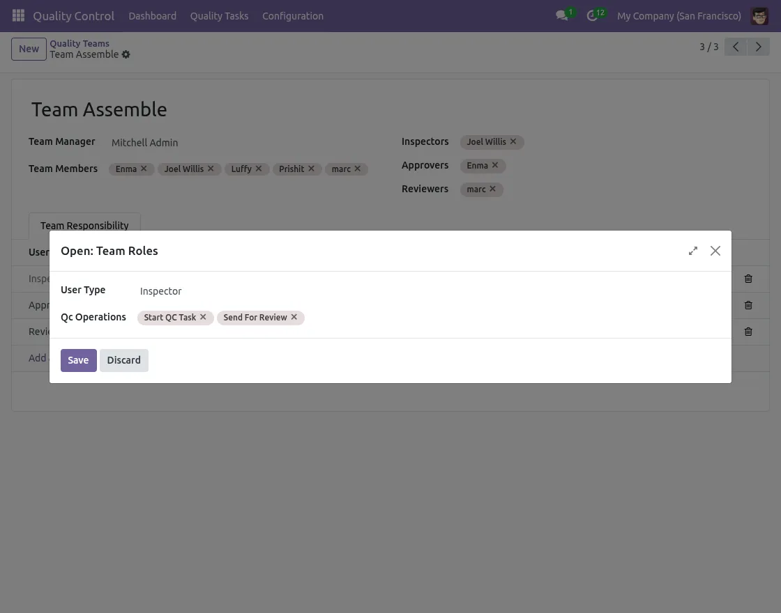Open the Dashboard menu
This screenshot has width=781, height=613.
pyautogui.click(x=153, y=16)
